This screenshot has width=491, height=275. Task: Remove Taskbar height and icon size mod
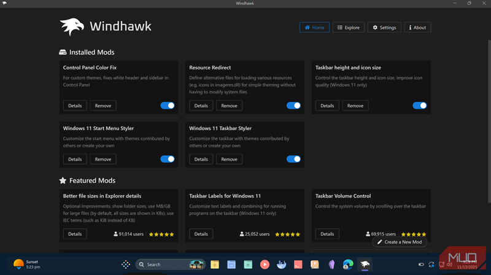tap(355, 106)
